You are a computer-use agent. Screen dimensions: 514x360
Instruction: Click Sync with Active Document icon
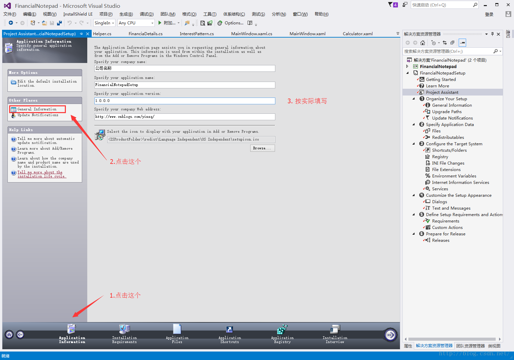pyautogui.click(x=445, y=43)
